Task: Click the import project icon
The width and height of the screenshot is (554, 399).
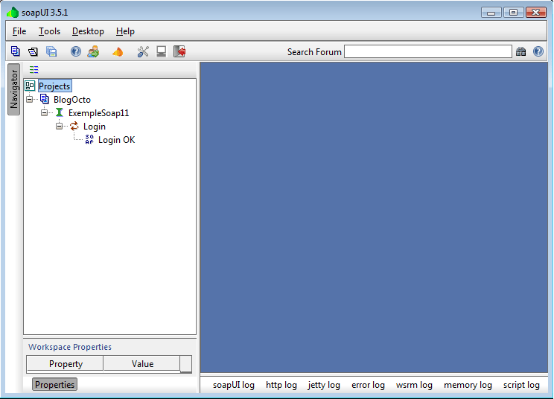Action: click(x=33, y=51)
